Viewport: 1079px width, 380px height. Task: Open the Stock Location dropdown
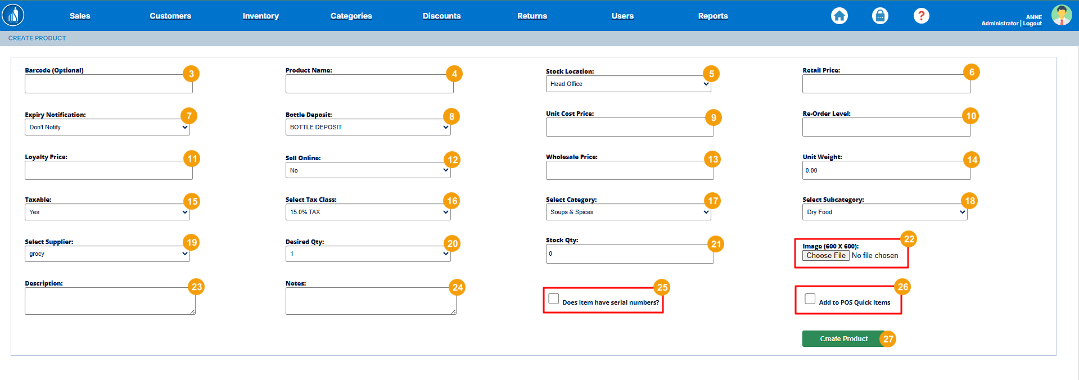point(628,84)
